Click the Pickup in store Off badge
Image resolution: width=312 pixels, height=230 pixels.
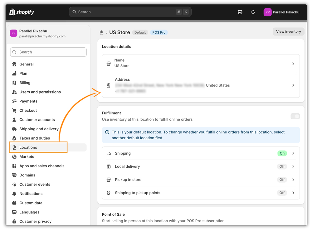point(282,180)
